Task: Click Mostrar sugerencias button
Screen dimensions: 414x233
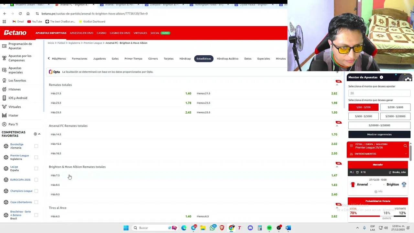Action: tap(379, 134)
